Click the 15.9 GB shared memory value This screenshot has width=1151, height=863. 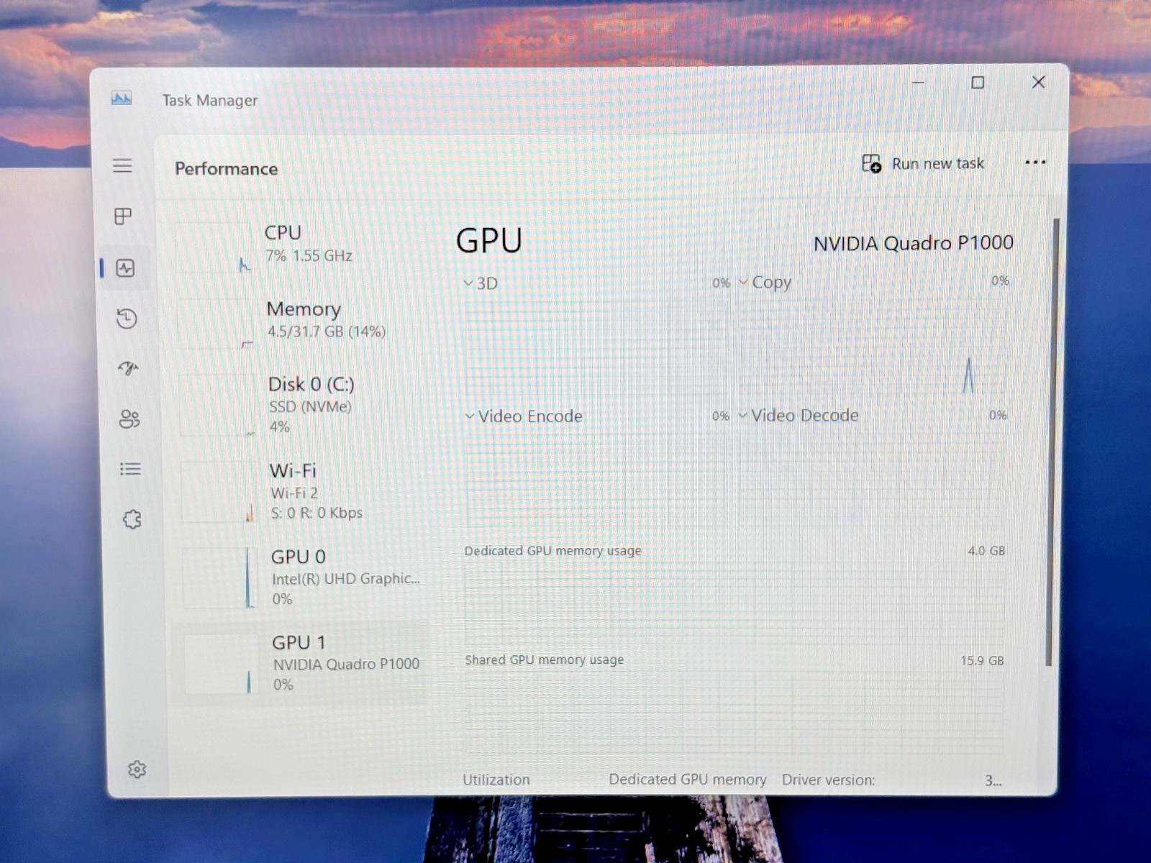(982, 660)
